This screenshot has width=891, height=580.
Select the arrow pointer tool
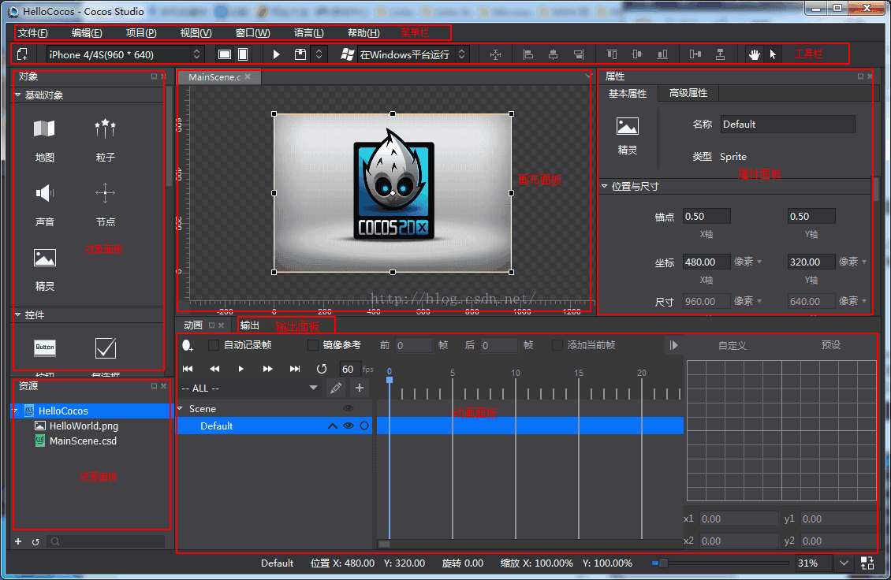(x=773, y=54)
